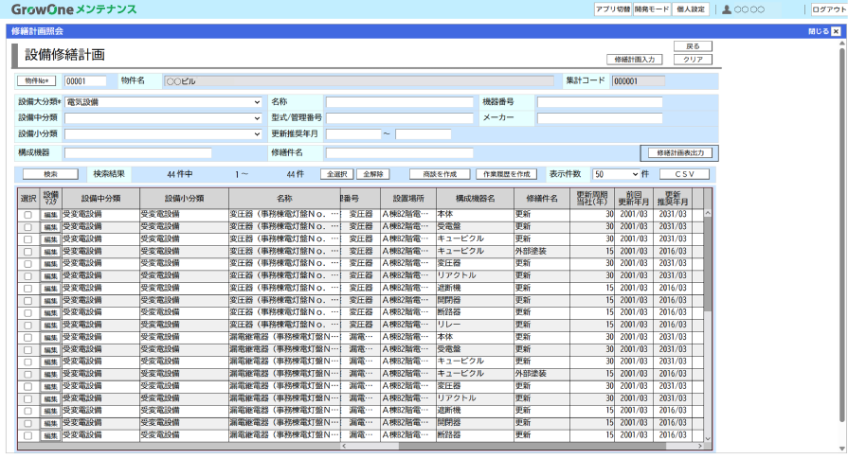Click the 集計コード field showing 000001
848x459 pixels.
pos(639,81)
